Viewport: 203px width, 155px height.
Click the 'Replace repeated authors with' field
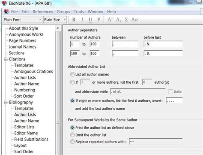(x=155, y=142)
